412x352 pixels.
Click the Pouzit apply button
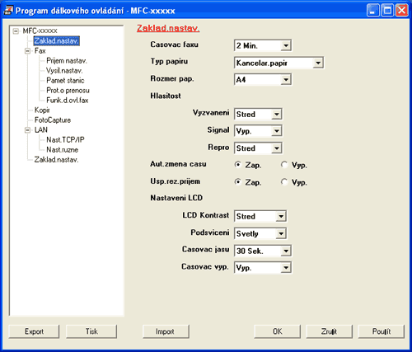[382, 331]
